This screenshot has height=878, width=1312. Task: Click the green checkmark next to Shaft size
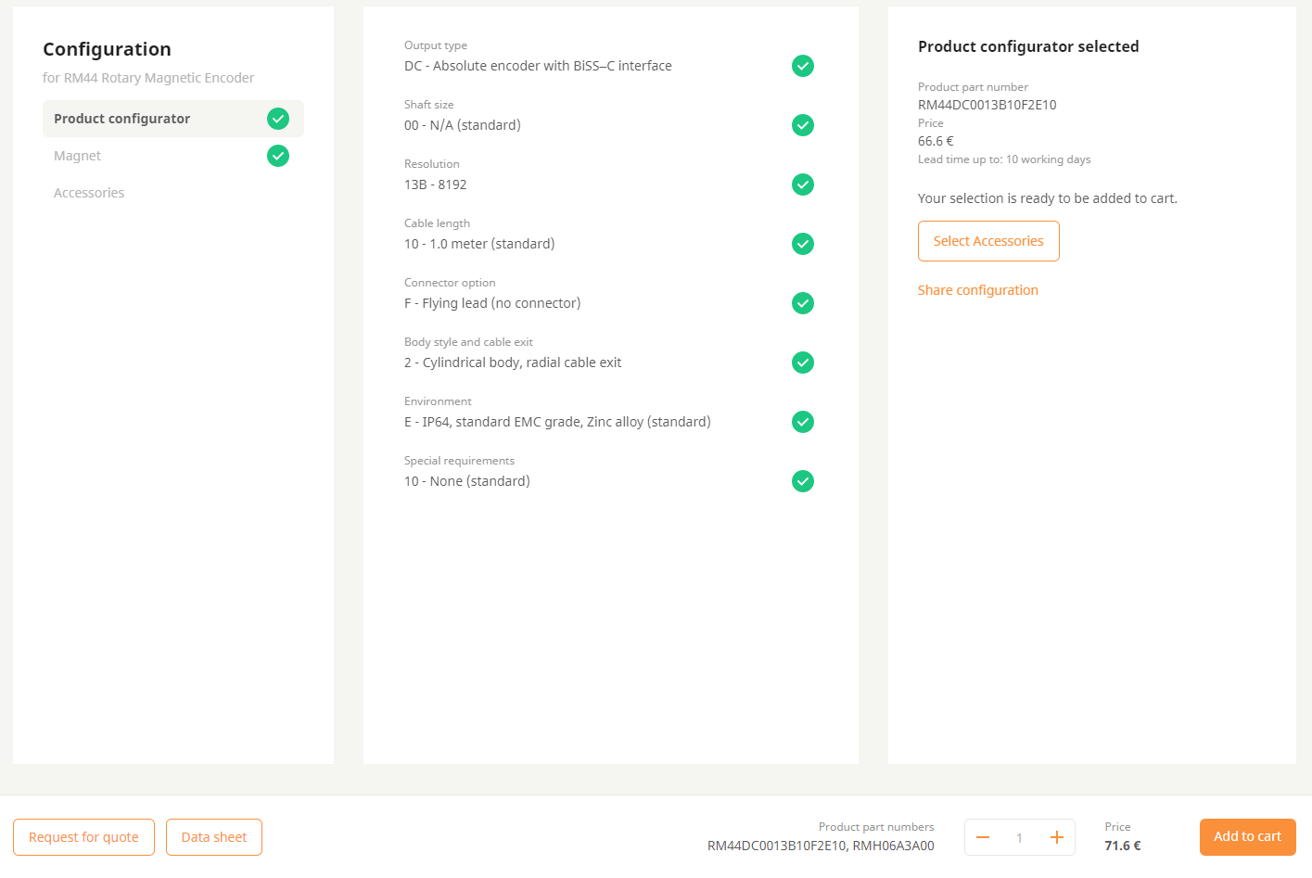pyautogui.click(x=803, y=125)
